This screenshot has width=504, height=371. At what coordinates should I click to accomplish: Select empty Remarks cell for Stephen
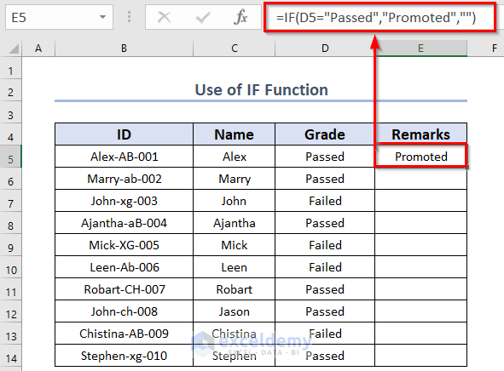pos(421,356)
